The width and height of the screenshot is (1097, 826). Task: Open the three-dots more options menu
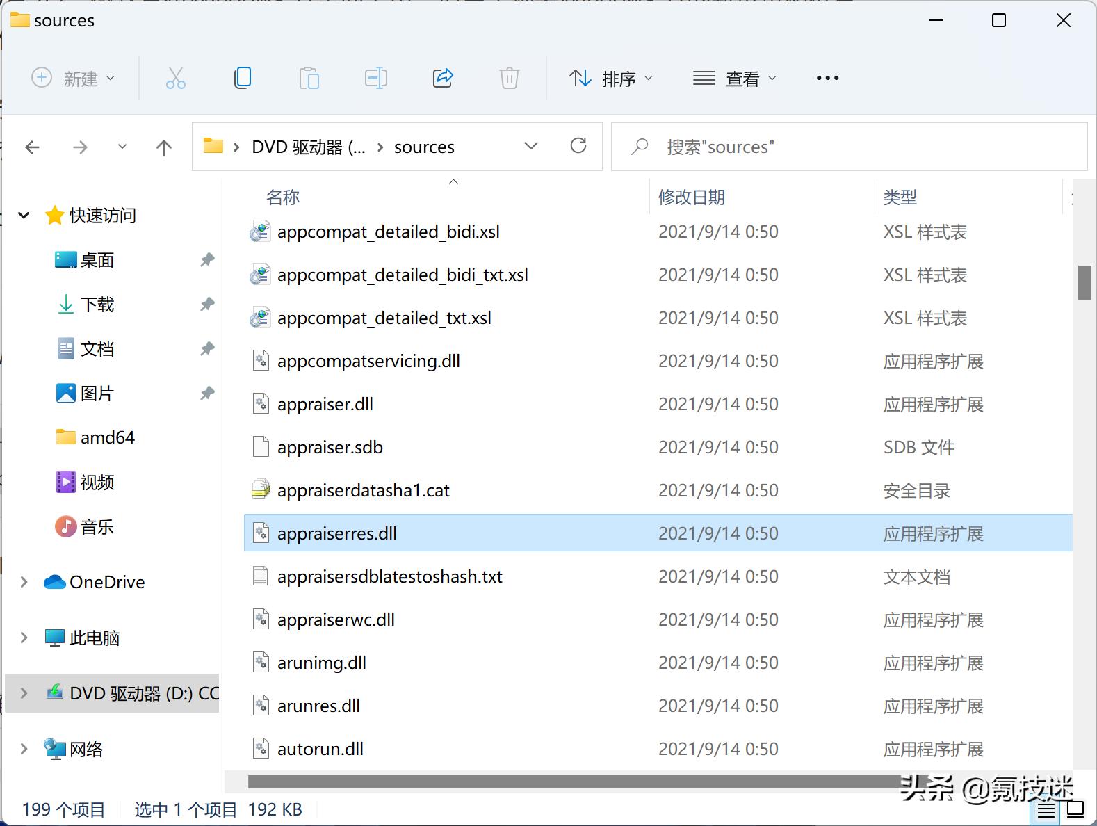coord(827,78)
